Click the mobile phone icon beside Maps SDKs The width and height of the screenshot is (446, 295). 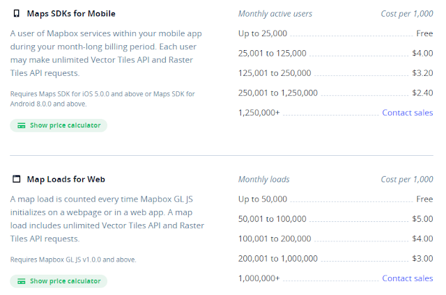16,13
